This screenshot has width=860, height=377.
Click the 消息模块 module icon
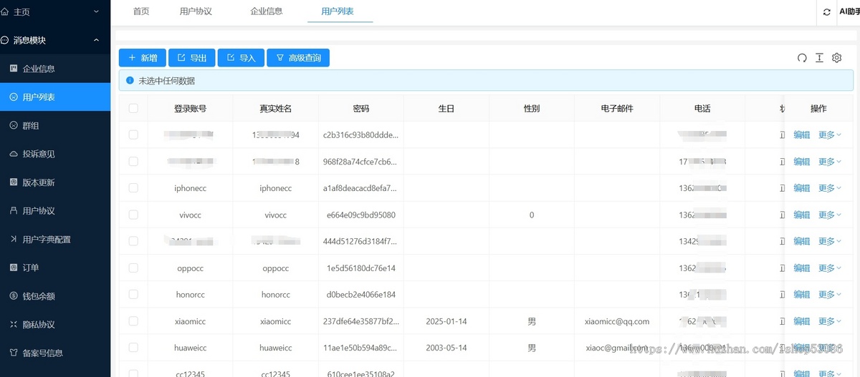pyautogui.click(x=5, y=41)
